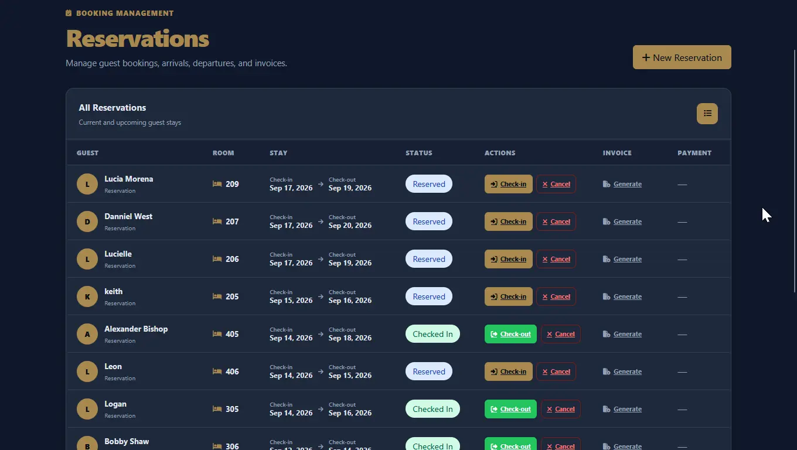Viewport: 797px width, 450px height.
Task: Click Alexander Bishop's Checked In status badge
Action: click(432, 334)
